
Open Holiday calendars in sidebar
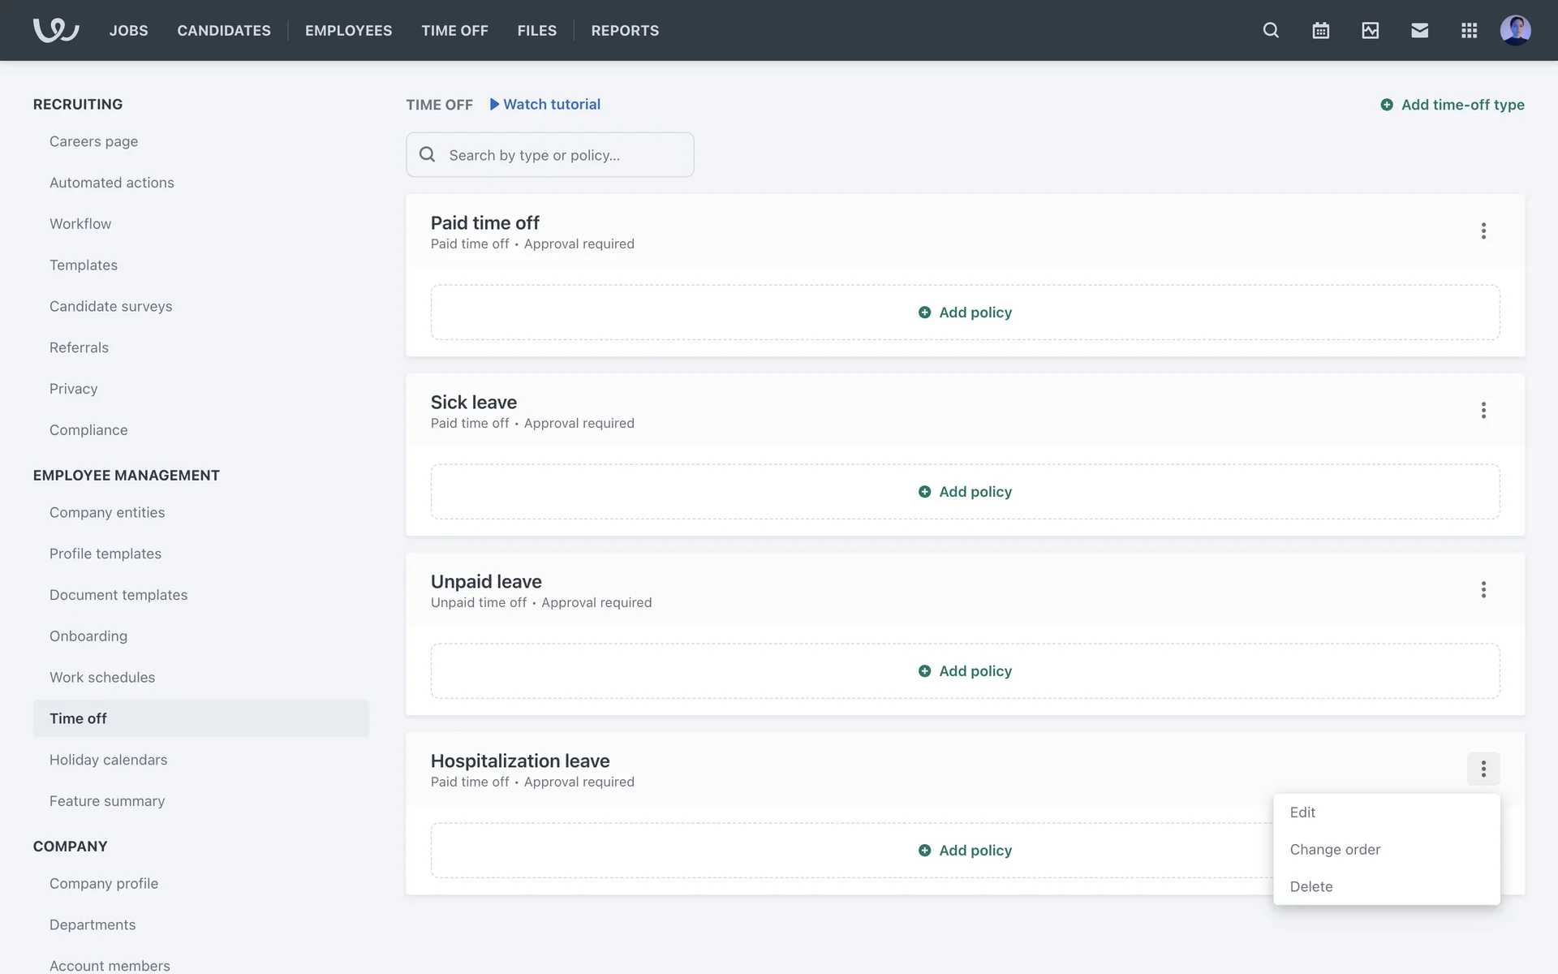coord(108,760)
